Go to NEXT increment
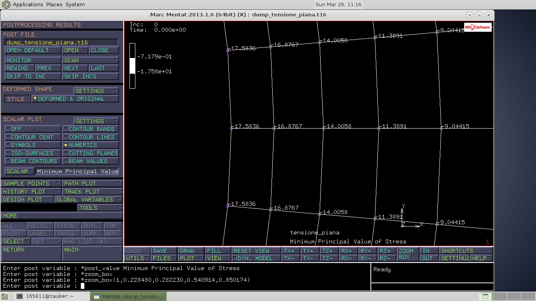The height and width of the screenshot is (301, 536). 75,68
